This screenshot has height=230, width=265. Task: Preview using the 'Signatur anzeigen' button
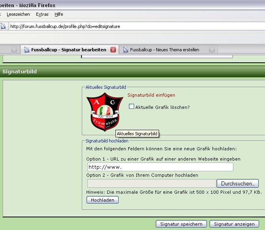point(234,224)
